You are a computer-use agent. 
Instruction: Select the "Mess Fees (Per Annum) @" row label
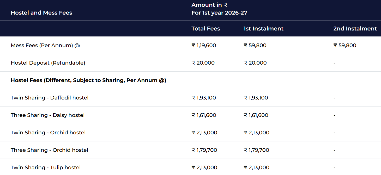click(45, 45)
